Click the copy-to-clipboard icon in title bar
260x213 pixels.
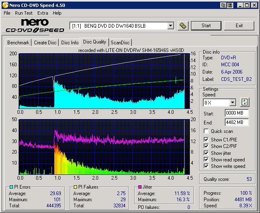coord(223,5)
